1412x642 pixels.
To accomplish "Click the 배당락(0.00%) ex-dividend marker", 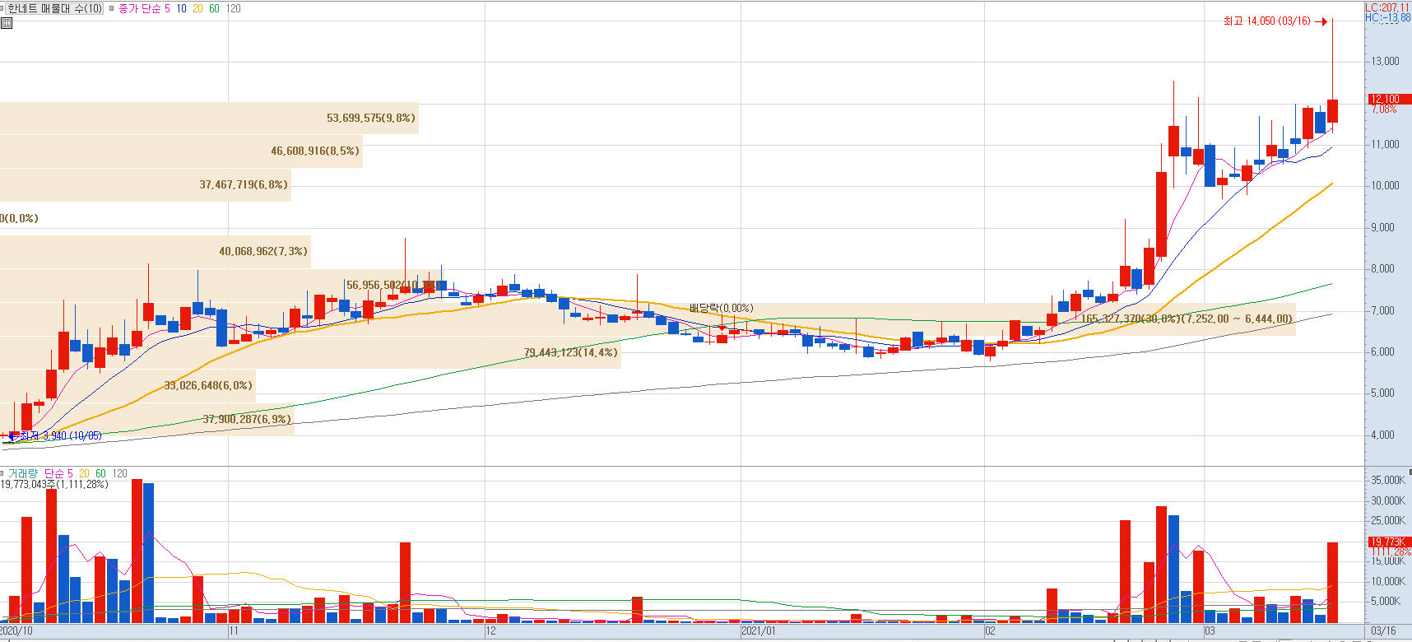I will pyautogui.click(x=721, y=308).
